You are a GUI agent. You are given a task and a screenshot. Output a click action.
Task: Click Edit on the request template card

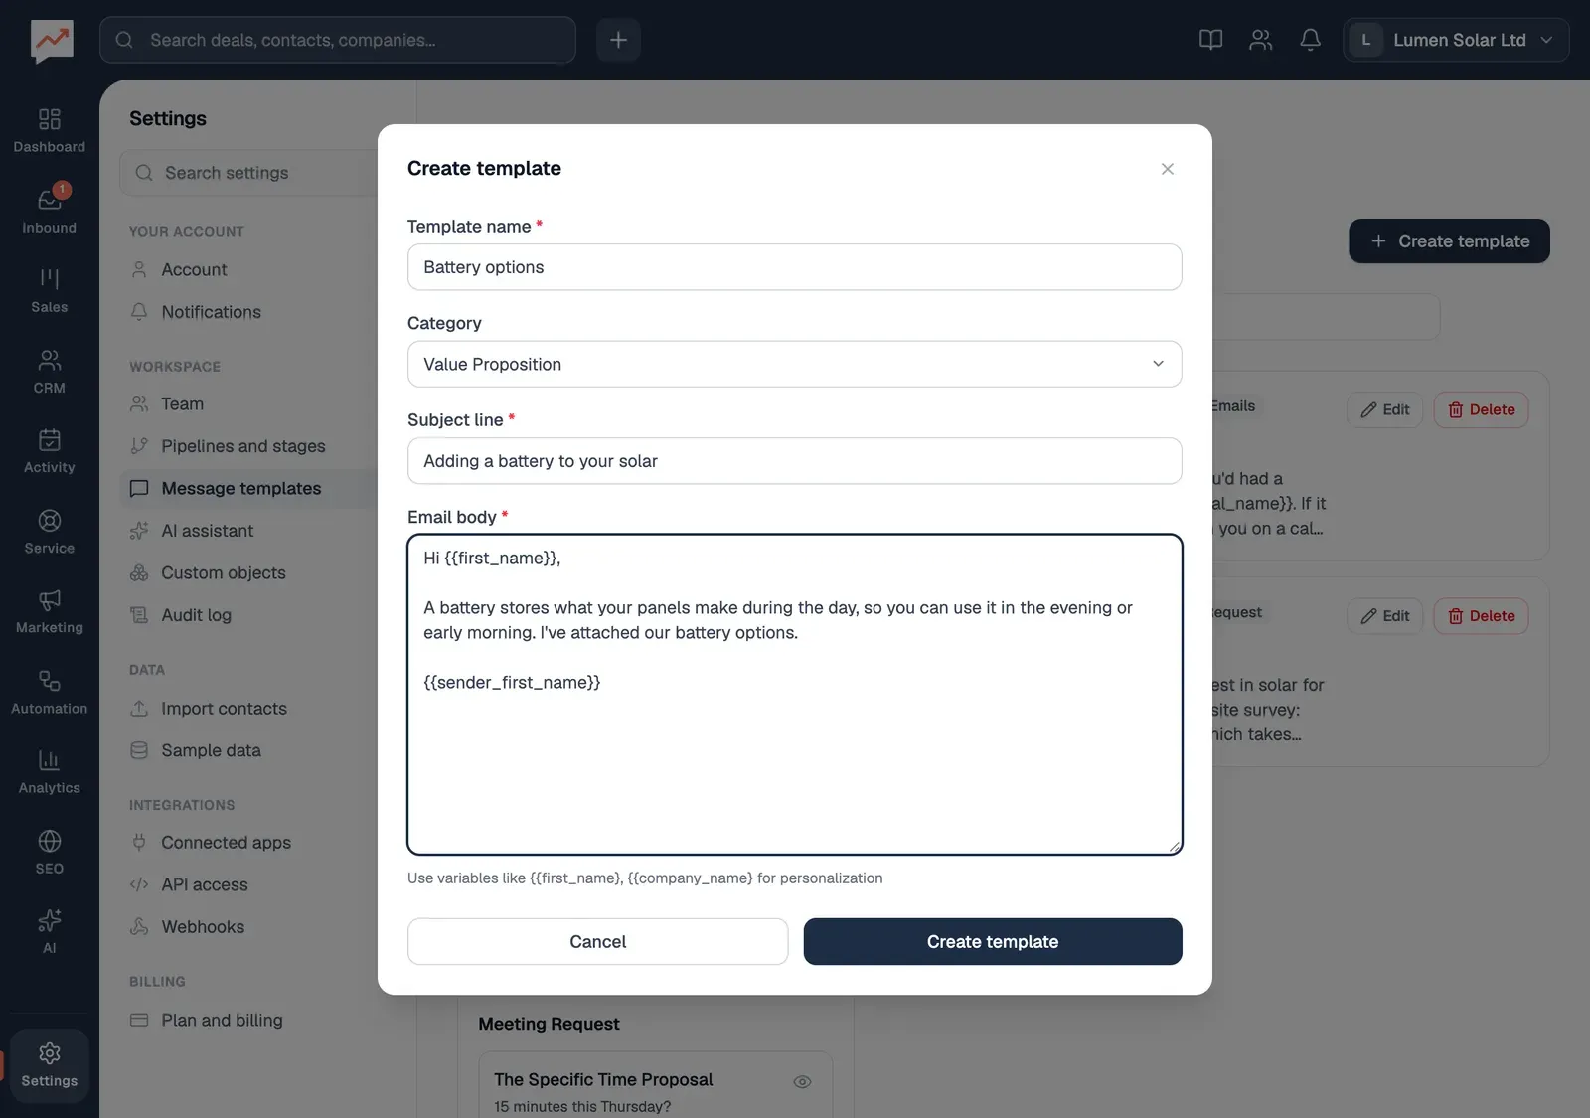[x=1385, y=616]
